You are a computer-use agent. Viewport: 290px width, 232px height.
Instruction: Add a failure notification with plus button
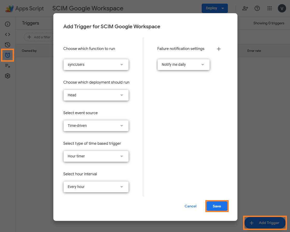tap(219, 49)
